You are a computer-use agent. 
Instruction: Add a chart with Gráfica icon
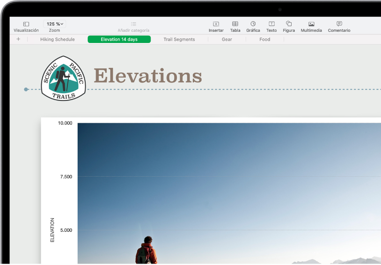click(253, 23)
